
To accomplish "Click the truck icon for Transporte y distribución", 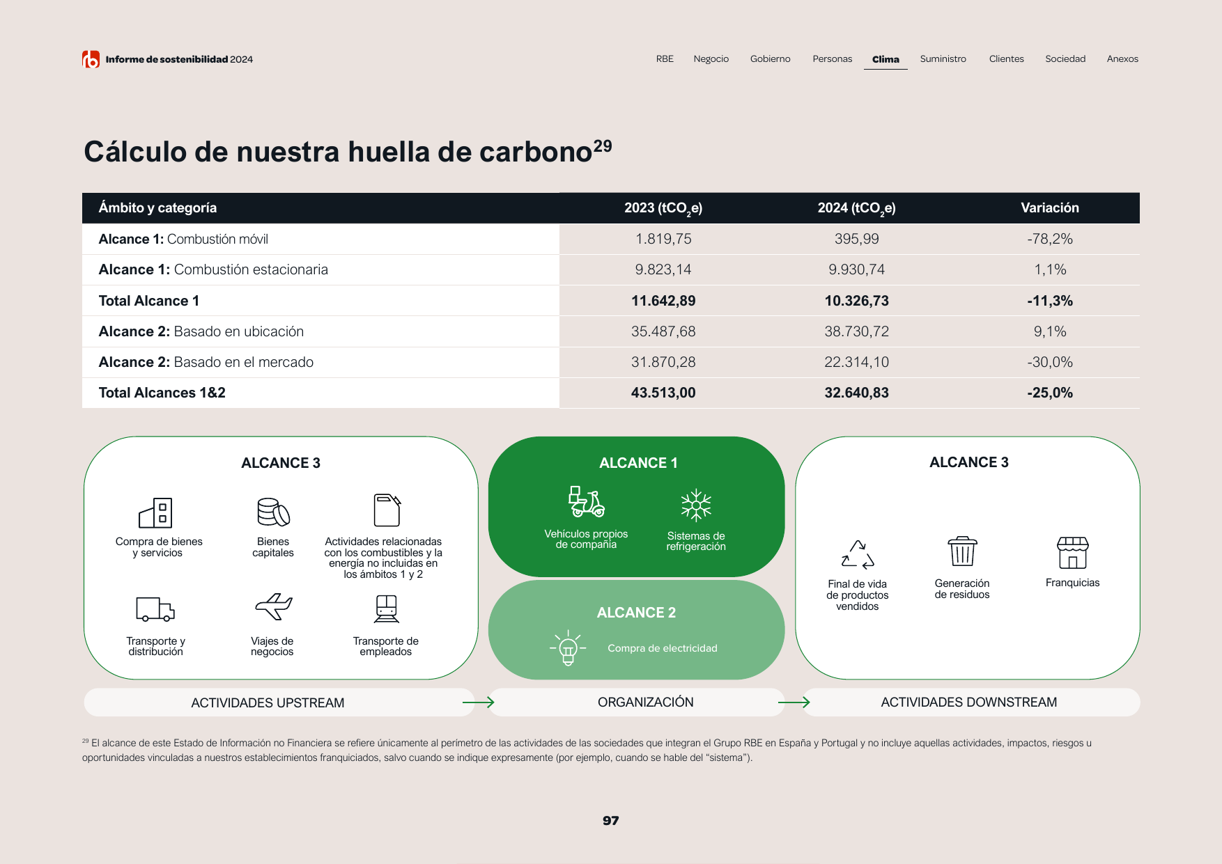I will pos(155,609).
